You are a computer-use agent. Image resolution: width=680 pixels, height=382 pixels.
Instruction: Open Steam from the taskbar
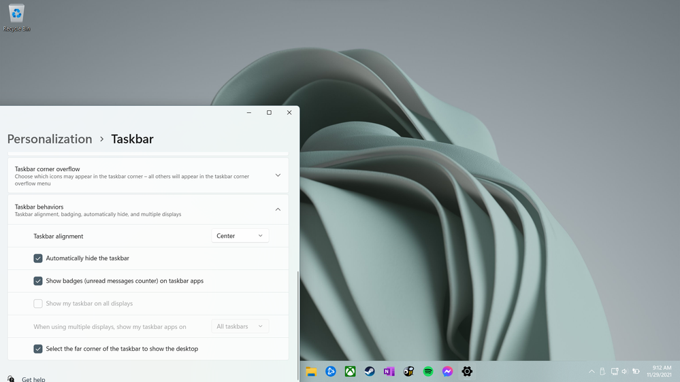[370, 372]
